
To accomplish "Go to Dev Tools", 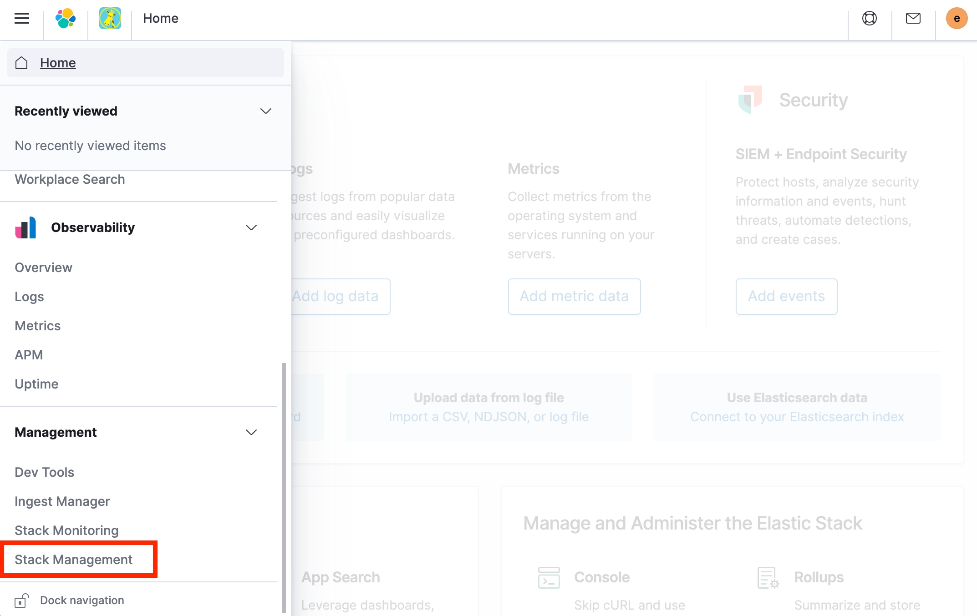I will tap(44, 472).
